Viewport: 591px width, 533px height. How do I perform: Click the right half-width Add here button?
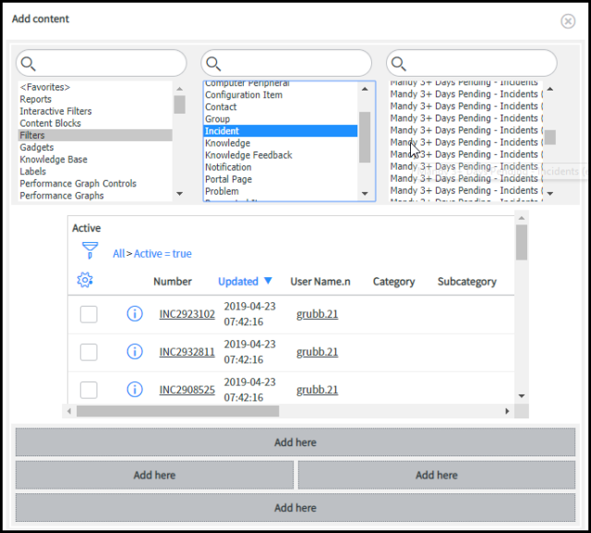pos(437,475)
